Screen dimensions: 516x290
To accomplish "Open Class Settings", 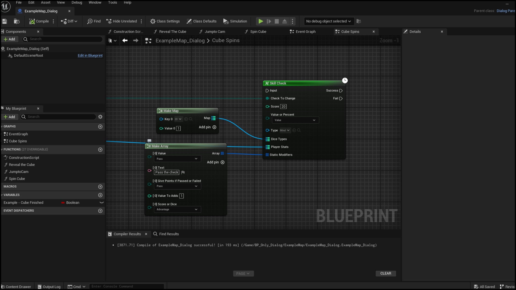I will point(165,21).
